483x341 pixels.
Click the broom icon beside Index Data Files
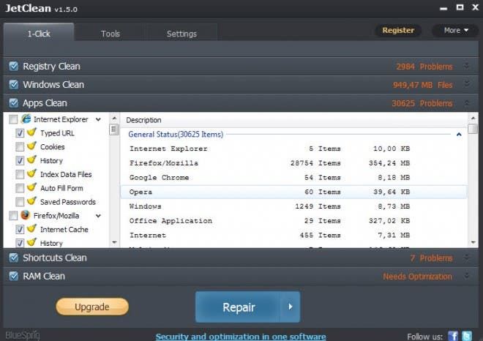point(31,173)
